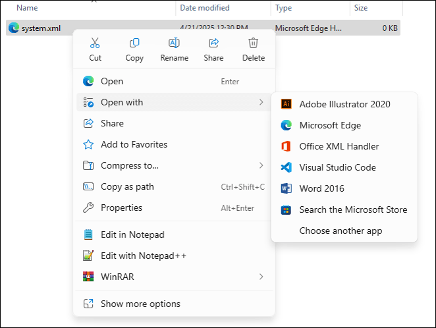Click the Delete trash icon
The height and width of the screenshot is (328, 436).
pos(253,43)
